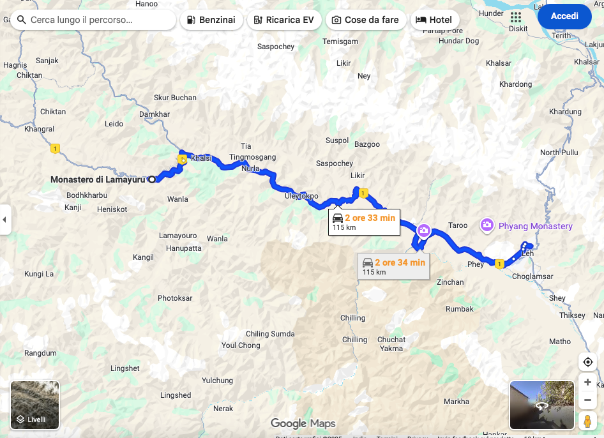Click the Accedi sign-in button

pyautogui.click(x=564, y=16)
